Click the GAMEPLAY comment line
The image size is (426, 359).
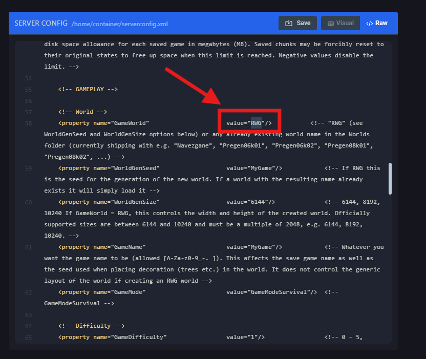88,89
